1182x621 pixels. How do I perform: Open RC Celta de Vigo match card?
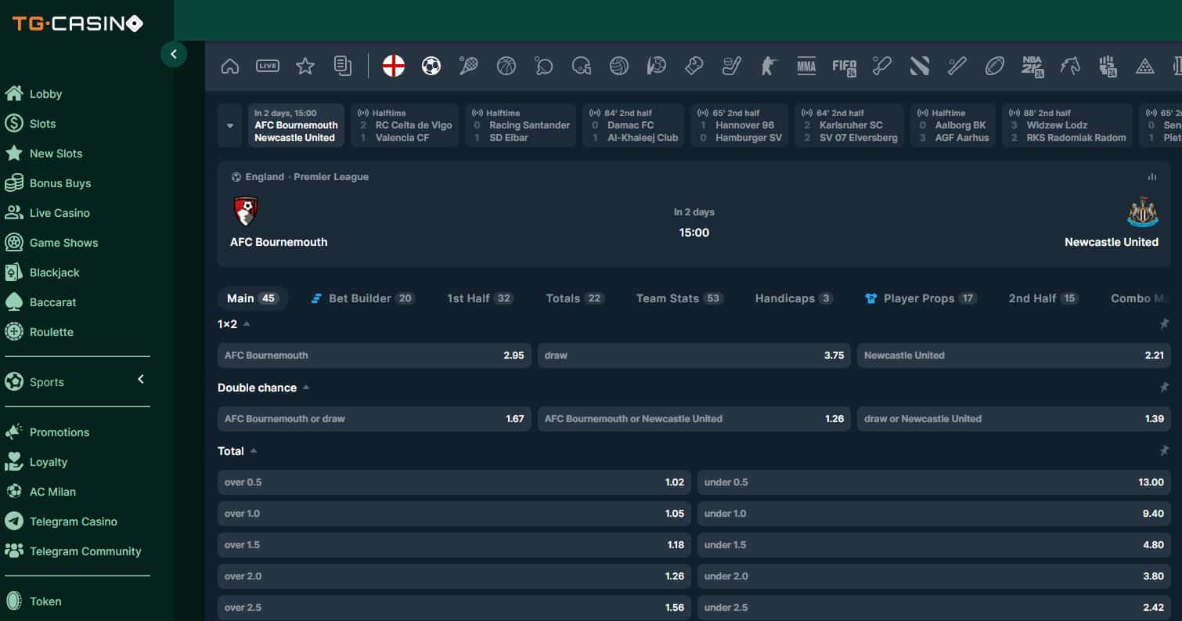tap(404, 125)
